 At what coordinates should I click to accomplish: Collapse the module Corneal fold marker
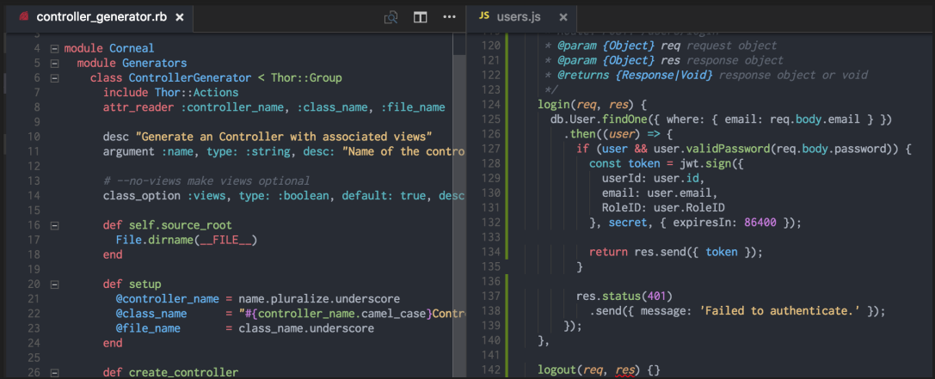point(54,48)
